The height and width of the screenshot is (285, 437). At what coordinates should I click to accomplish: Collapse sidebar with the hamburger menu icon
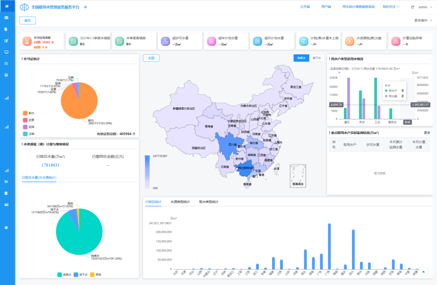click(85, 7)
